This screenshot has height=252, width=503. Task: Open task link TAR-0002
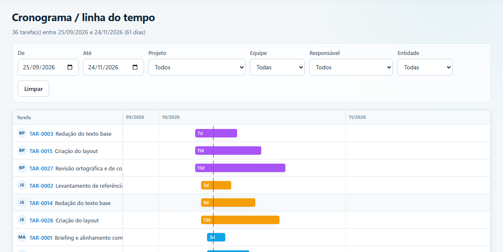41,186
